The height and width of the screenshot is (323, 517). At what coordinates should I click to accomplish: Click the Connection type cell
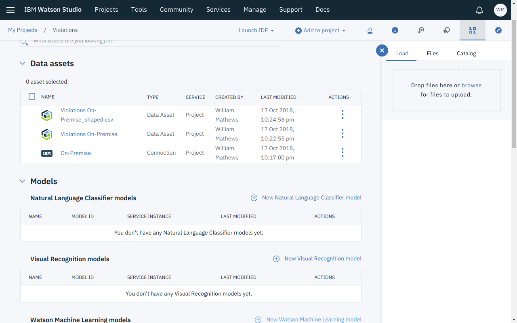click(x=162, y=153)
